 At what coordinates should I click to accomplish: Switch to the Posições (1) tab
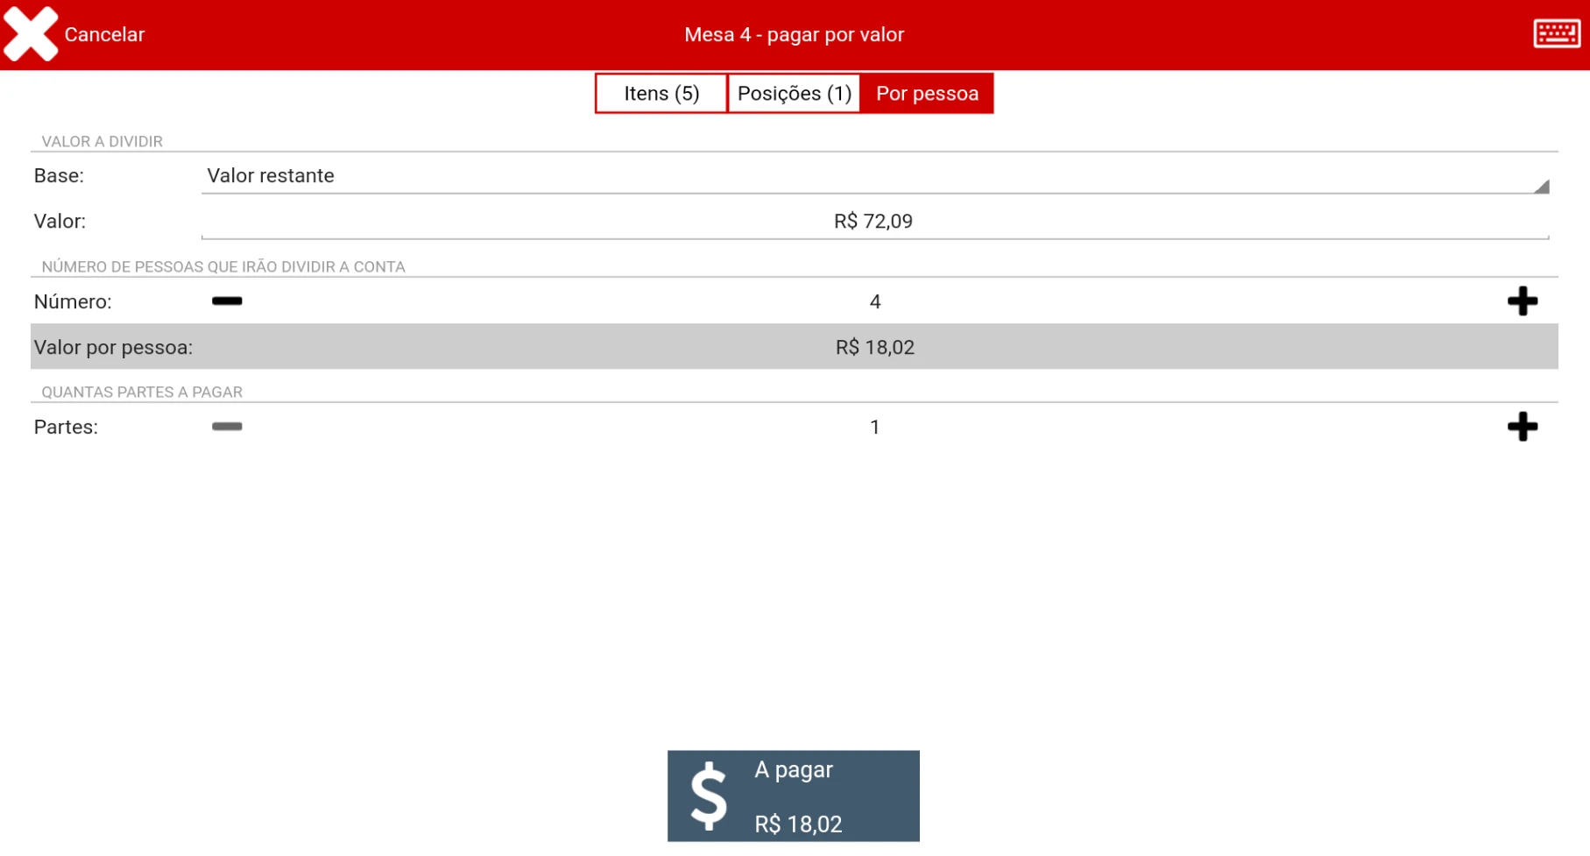(794, 94)
